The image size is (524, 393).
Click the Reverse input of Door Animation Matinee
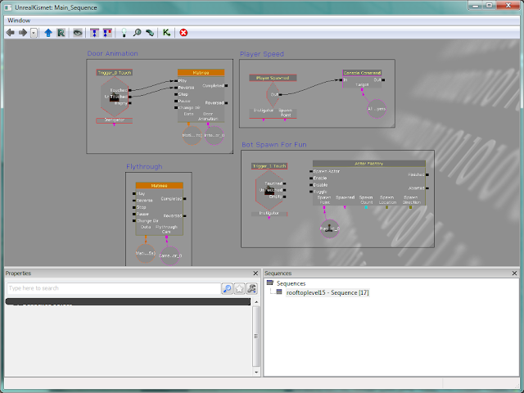[x=176, y=88]
